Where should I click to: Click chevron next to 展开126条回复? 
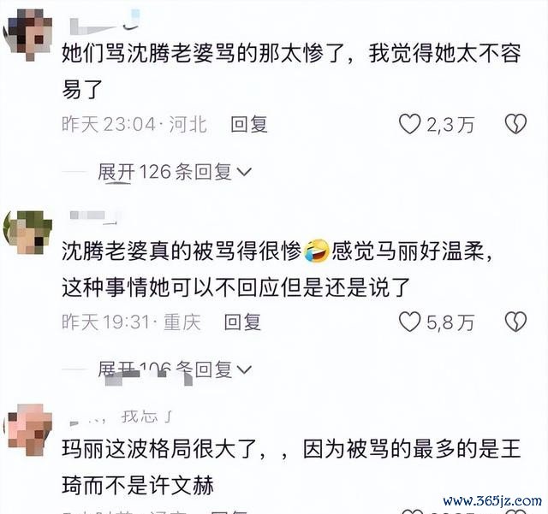coord(244,172)
